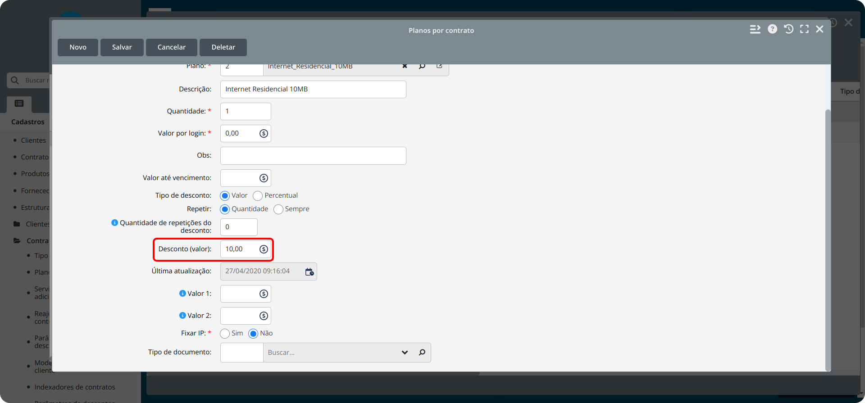Expand the Clientes folder in the sidebar
The width and height of the screenshot is (865, 403).
pyautogui.click(x=17, y=224)
